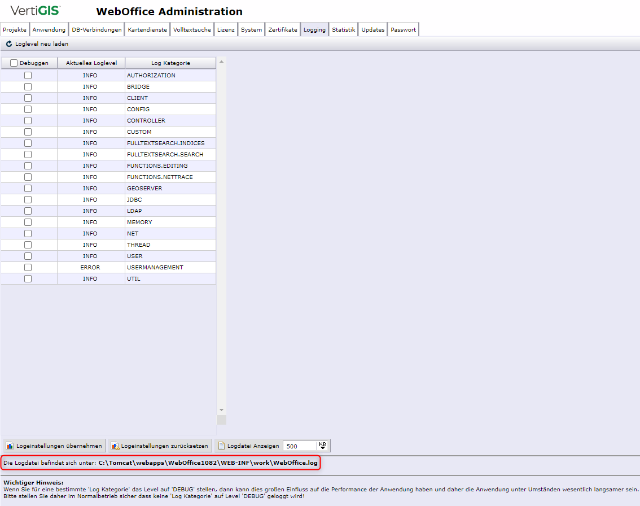Open the DB-Verbindungen tab

coord(97,29)
